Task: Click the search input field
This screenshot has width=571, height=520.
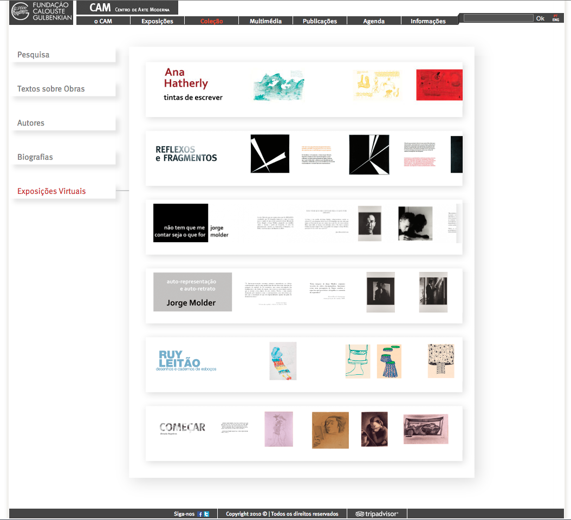Action: pos(498,18)
